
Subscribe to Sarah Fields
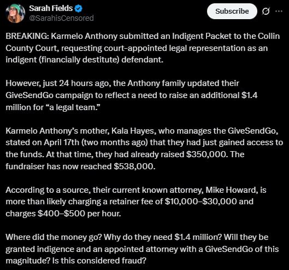(232, 12)
